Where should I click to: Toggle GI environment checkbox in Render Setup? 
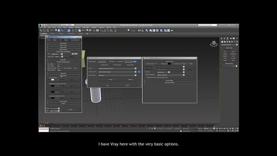click(x=48, y=78)
